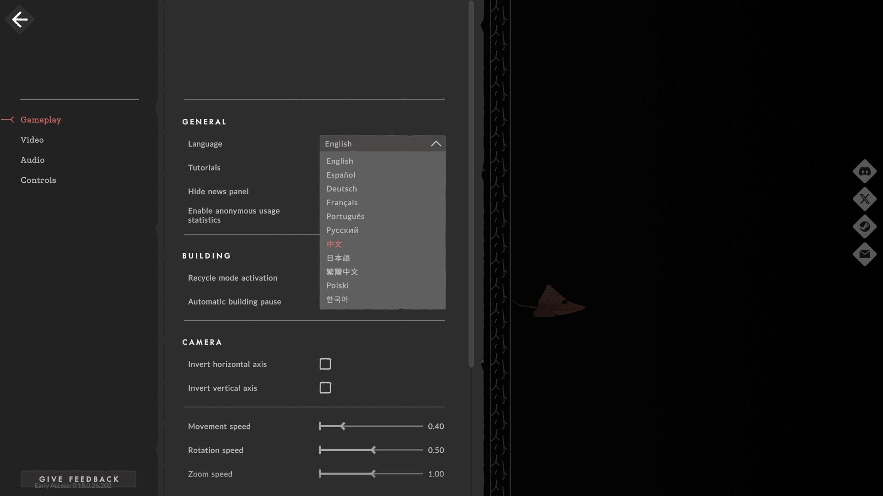Click the Movement speed slider handle

point(343,426)
